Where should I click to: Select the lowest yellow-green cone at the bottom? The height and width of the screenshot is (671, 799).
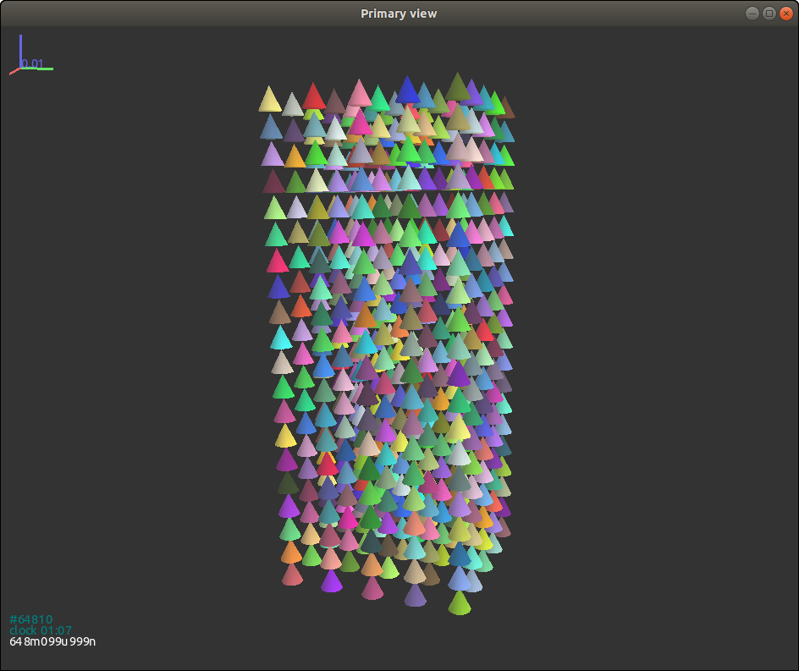(459, 604)
